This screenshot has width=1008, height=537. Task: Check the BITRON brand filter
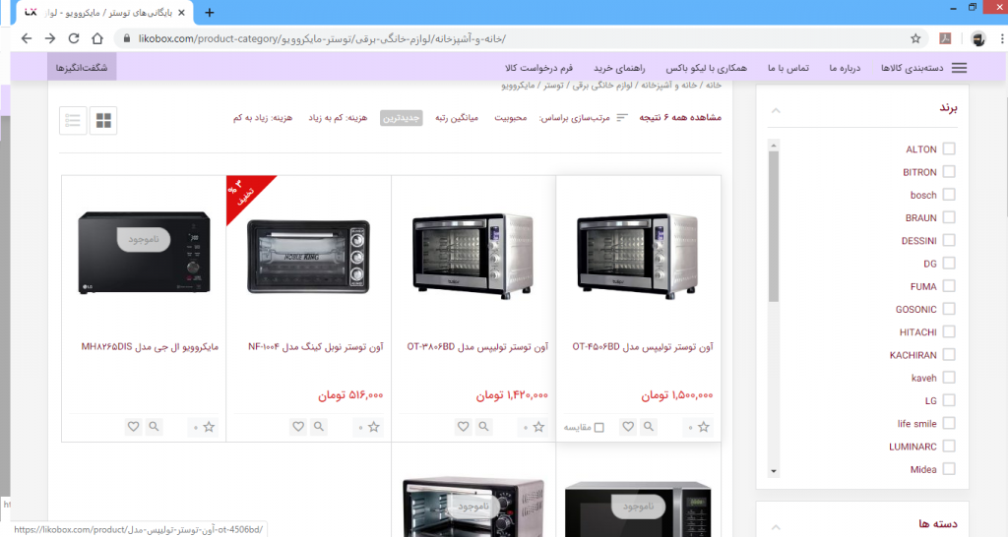point(949,171)
